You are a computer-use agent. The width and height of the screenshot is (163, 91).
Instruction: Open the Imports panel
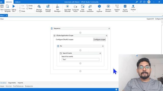(20, 83)
